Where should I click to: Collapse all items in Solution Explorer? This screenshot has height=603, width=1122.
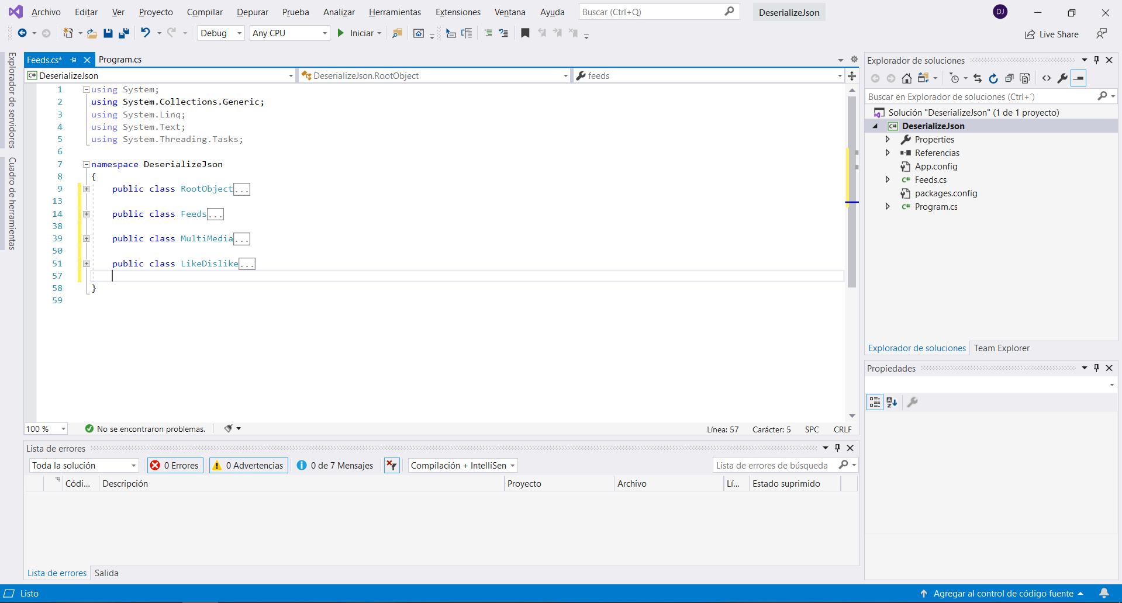tap(1009, 78)
